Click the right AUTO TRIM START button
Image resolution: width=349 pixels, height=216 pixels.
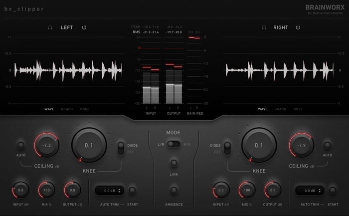point(333,191)
